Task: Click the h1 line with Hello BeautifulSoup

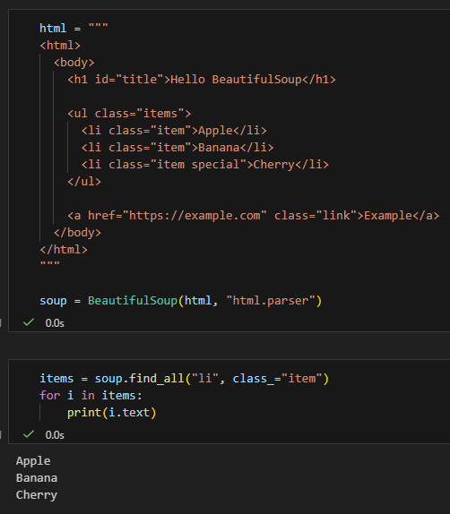Action: [x=202, y=80]
